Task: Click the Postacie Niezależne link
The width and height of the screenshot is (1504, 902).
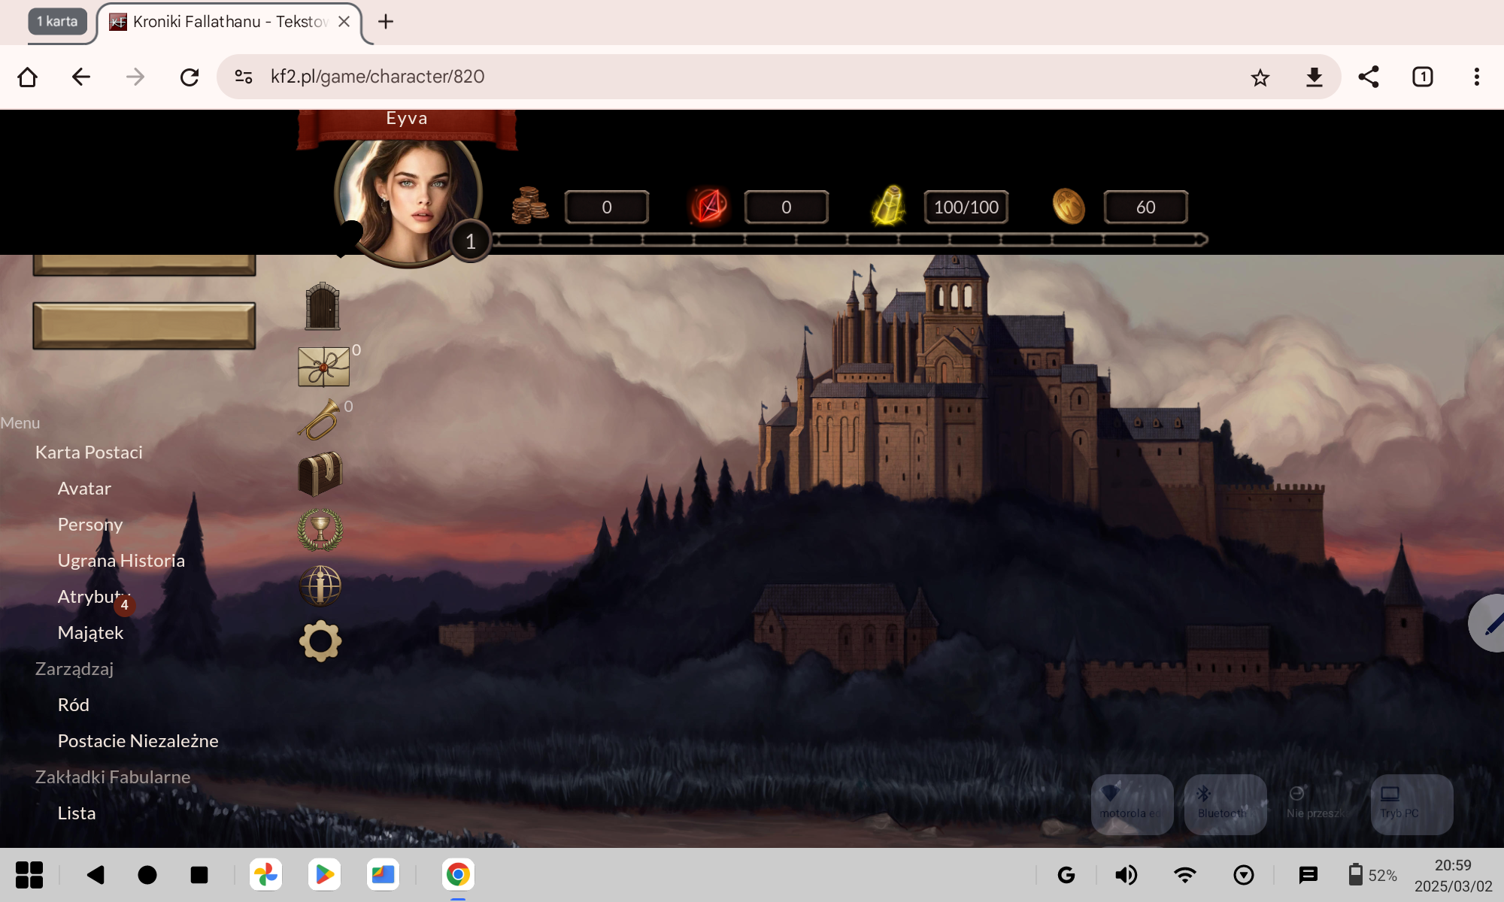Action: [138, 741]
